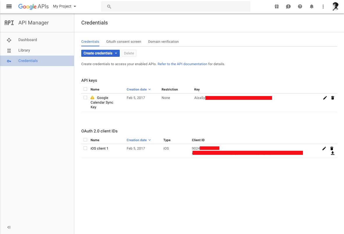Click the help question mark icon

pos(300,6)
